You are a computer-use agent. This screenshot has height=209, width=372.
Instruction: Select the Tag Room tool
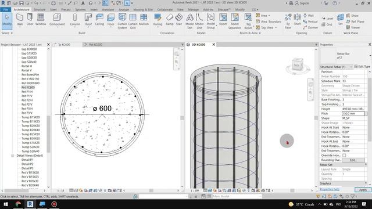pyautogui.click(x=248, y=21)
